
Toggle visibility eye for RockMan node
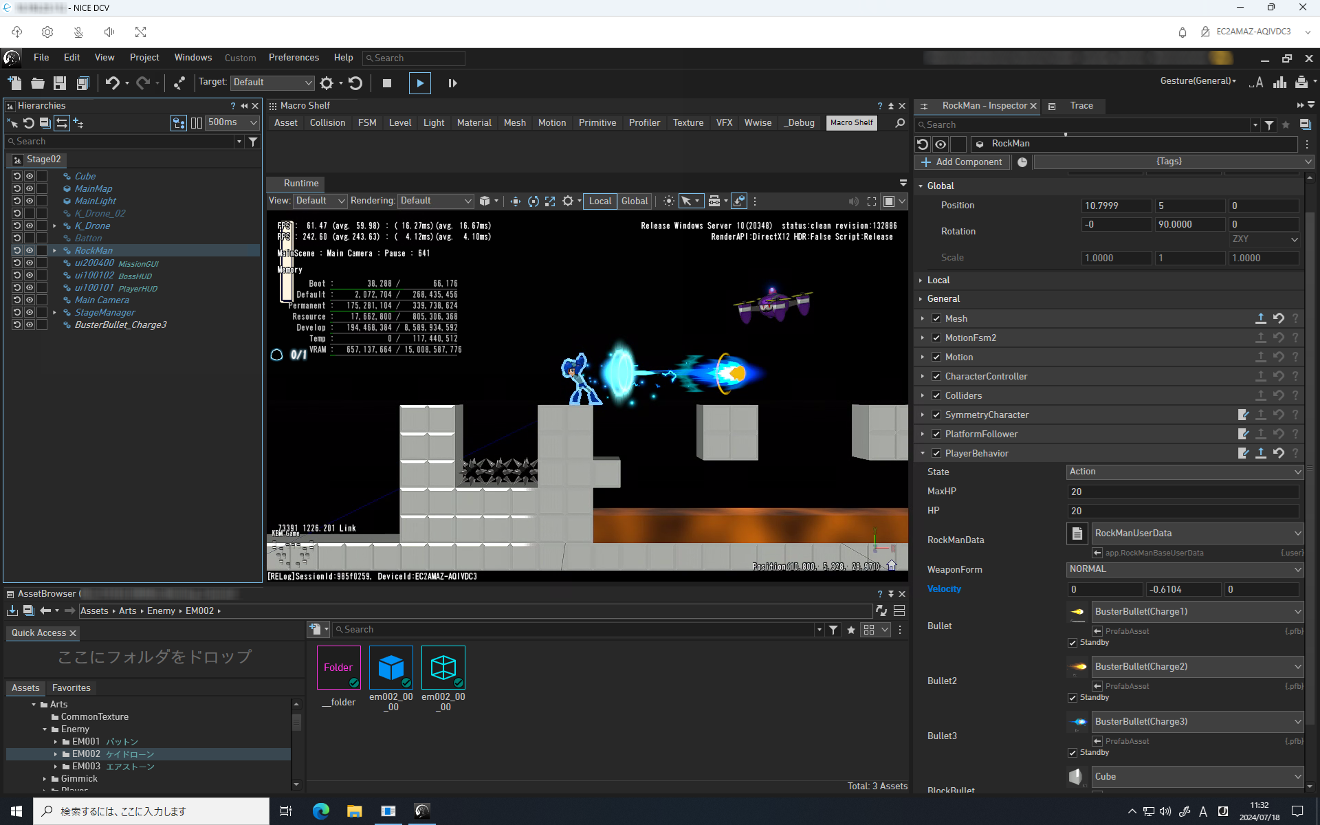tap(30, 250)
